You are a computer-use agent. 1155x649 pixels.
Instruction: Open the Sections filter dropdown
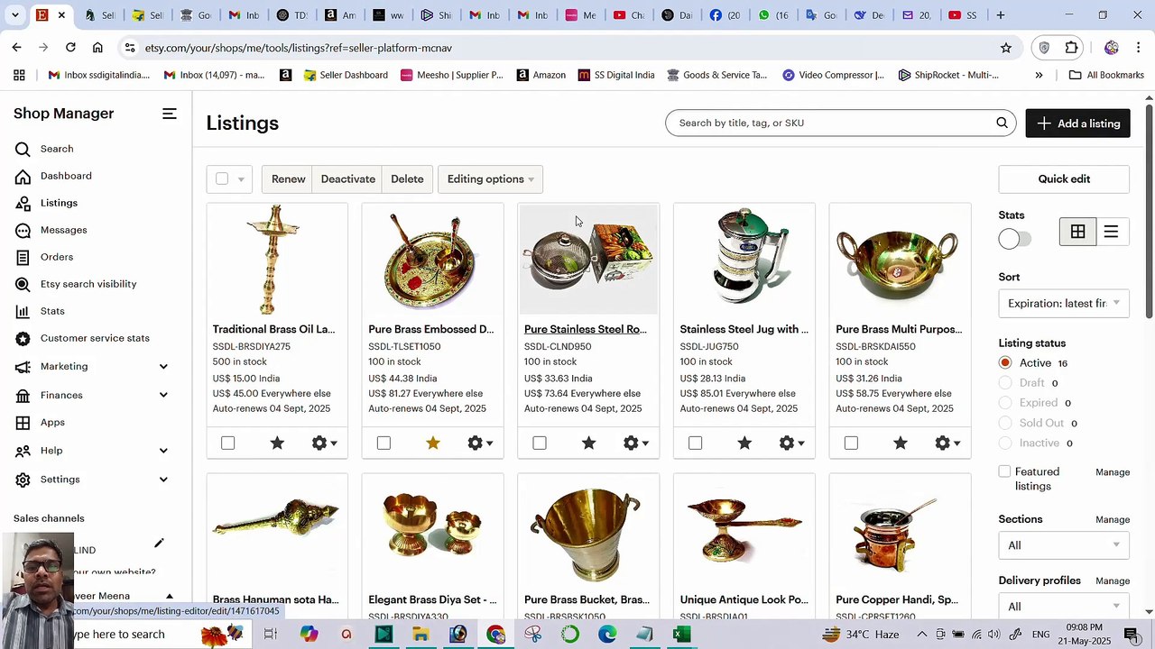click(x=1063, y=544)
